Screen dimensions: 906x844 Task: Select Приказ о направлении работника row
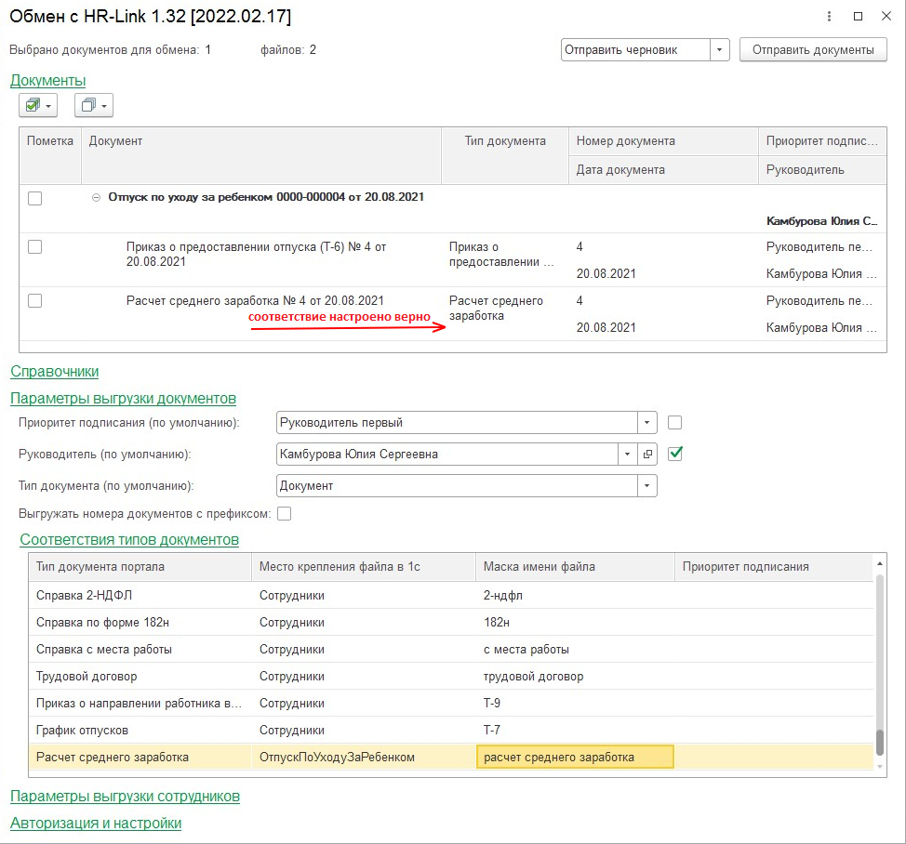point(451,704)
